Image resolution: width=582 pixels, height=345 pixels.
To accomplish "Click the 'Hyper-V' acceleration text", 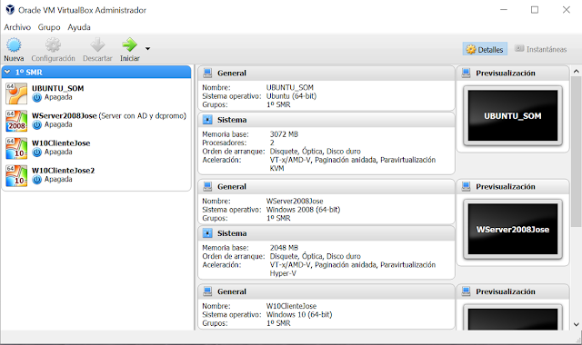I will 283,273.
